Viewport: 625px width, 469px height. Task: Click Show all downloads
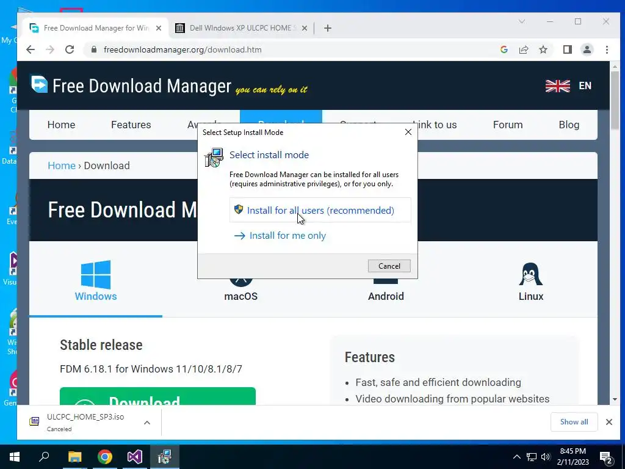574,422
